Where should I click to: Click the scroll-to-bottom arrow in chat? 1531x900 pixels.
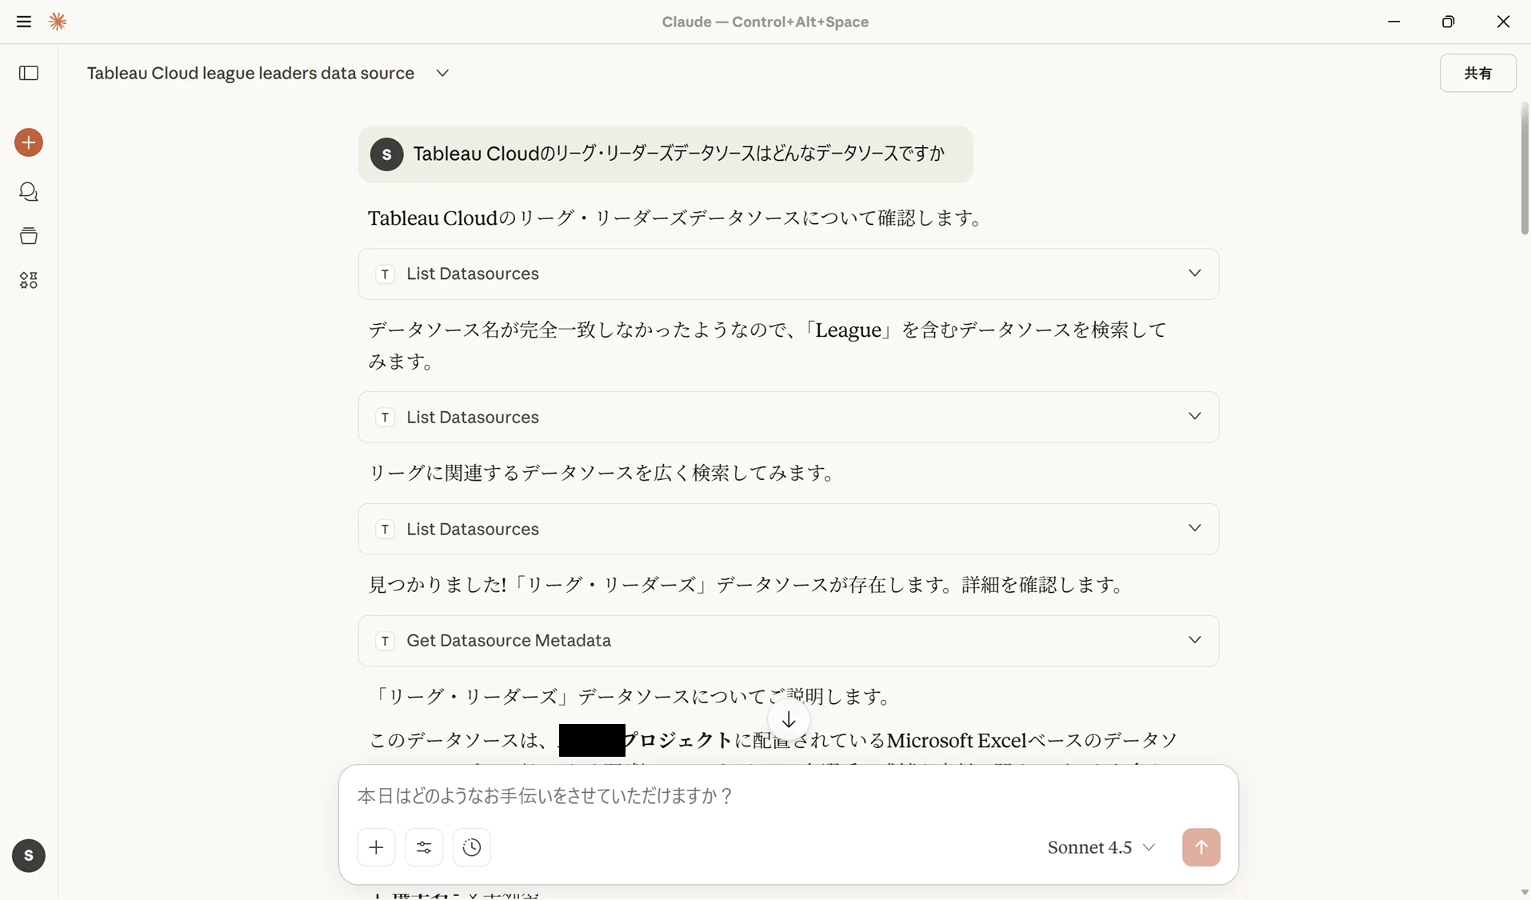pos(789,719)
